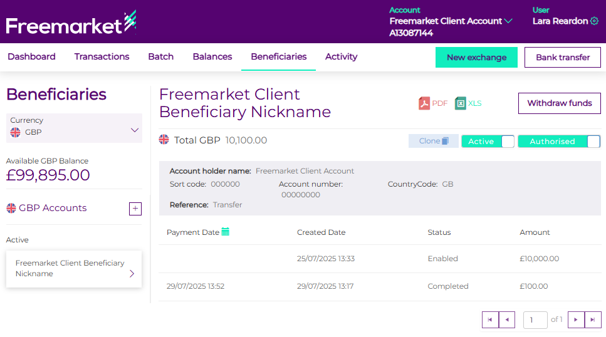The height and width of the screenshot is (337, 606).
Task: Open user settings gear icon
Action: pos(594,21)
